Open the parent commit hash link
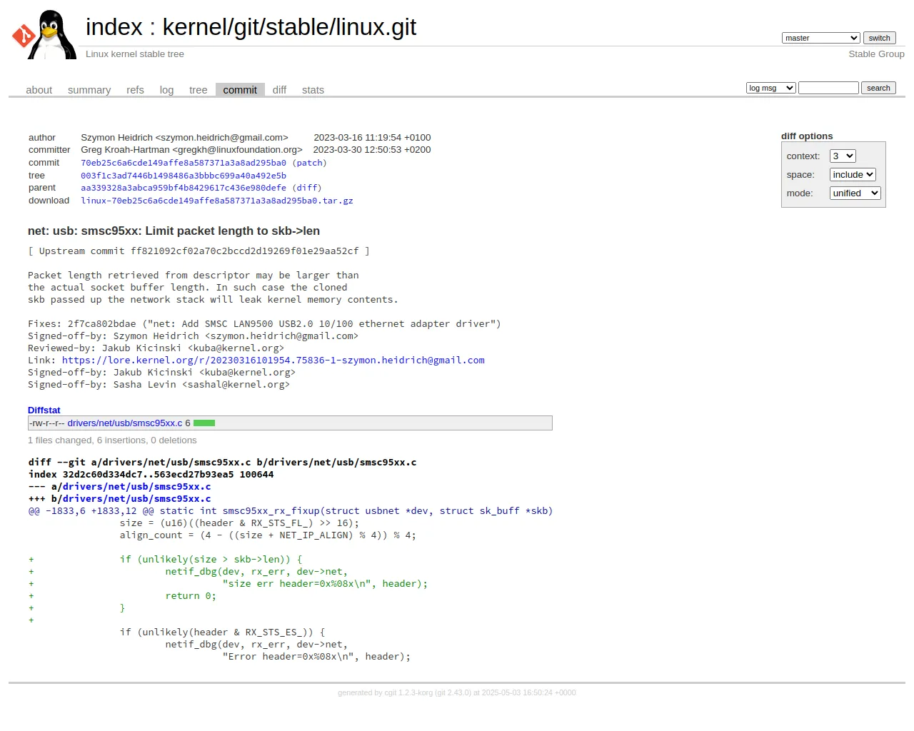The height and width of the screenshot is (731, 914). pyautogui.click(x=184, y=188)
